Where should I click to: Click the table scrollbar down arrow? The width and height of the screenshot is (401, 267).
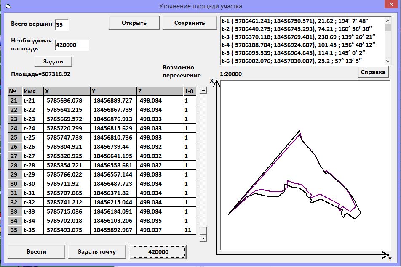coord(203,238)
